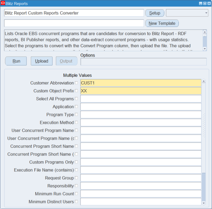This screenshot has height=209, width=212.
Task: Run the report with the Run button
Action: pyautogui.click(x=16, y=61)
